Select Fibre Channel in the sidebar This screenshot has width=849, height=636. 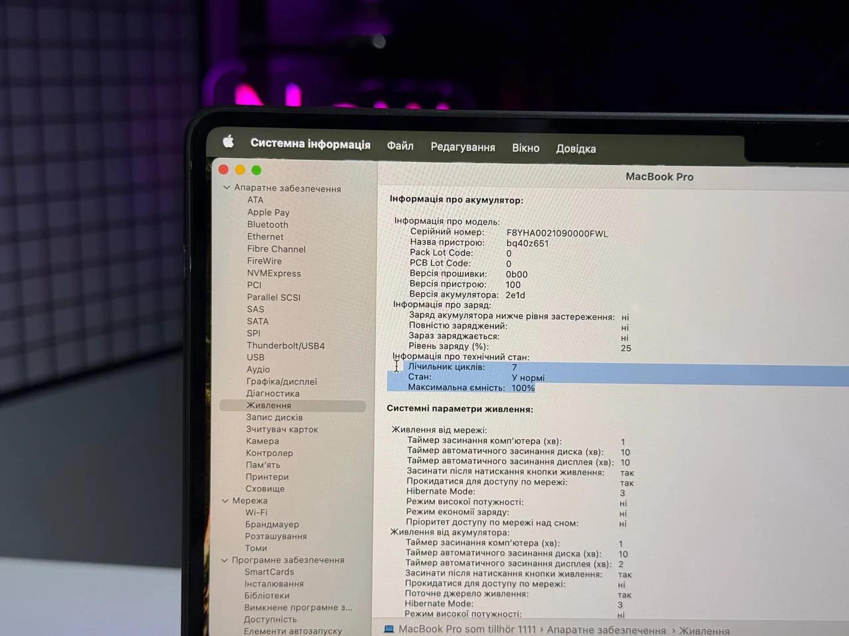277,249
